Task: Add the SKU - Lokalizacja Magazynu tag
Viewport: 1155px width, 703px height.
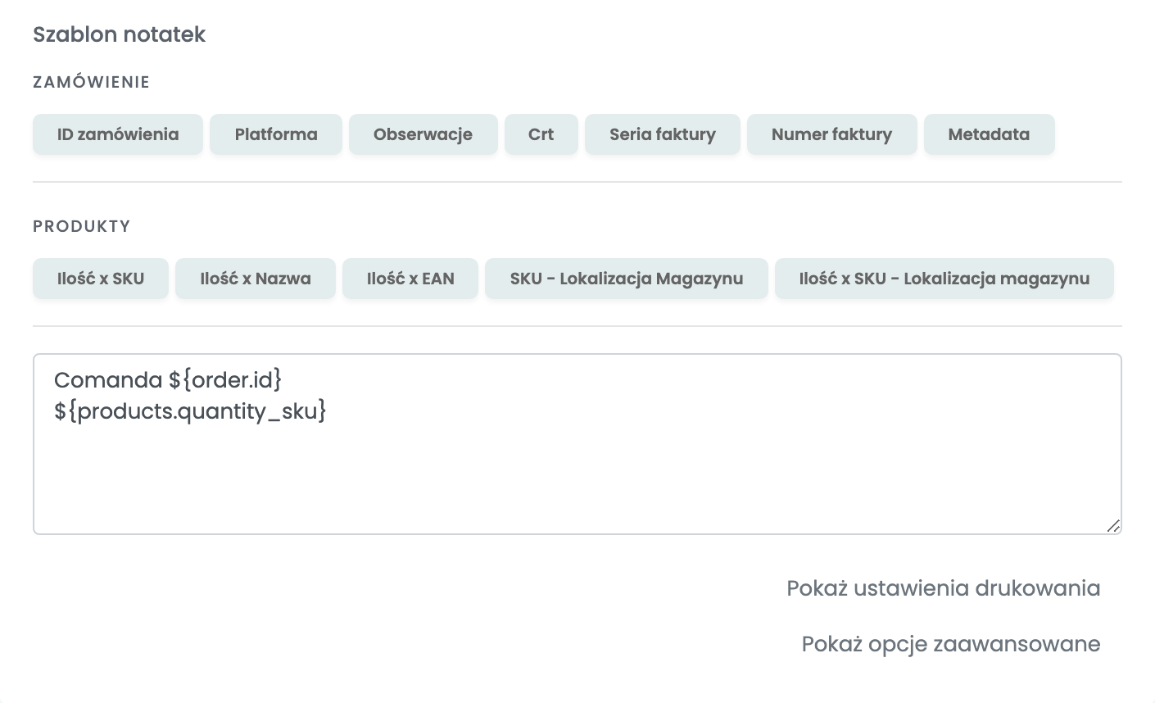Action: (627, 279)
